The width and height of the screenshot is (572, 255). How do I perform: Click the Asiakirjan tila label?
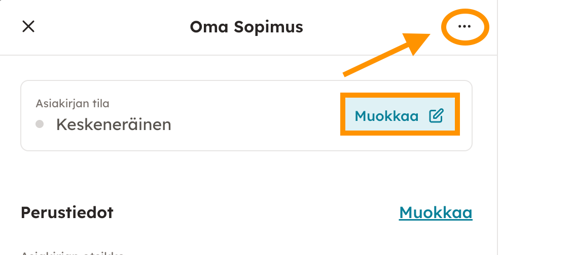pyautogui.click(x=73, y=104)
